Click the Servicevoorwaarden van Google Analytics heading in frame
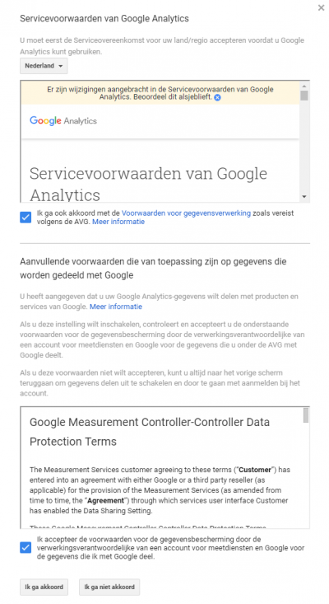The height and width of the screenshot is (604, 329). coord(148,184)
